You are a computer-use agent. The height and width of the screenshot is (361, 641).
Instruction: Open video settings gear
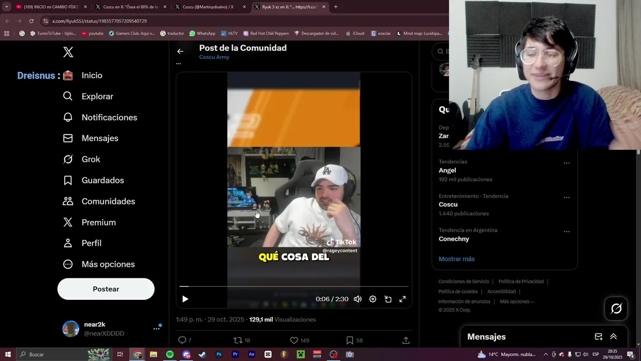tap(373, 299)
